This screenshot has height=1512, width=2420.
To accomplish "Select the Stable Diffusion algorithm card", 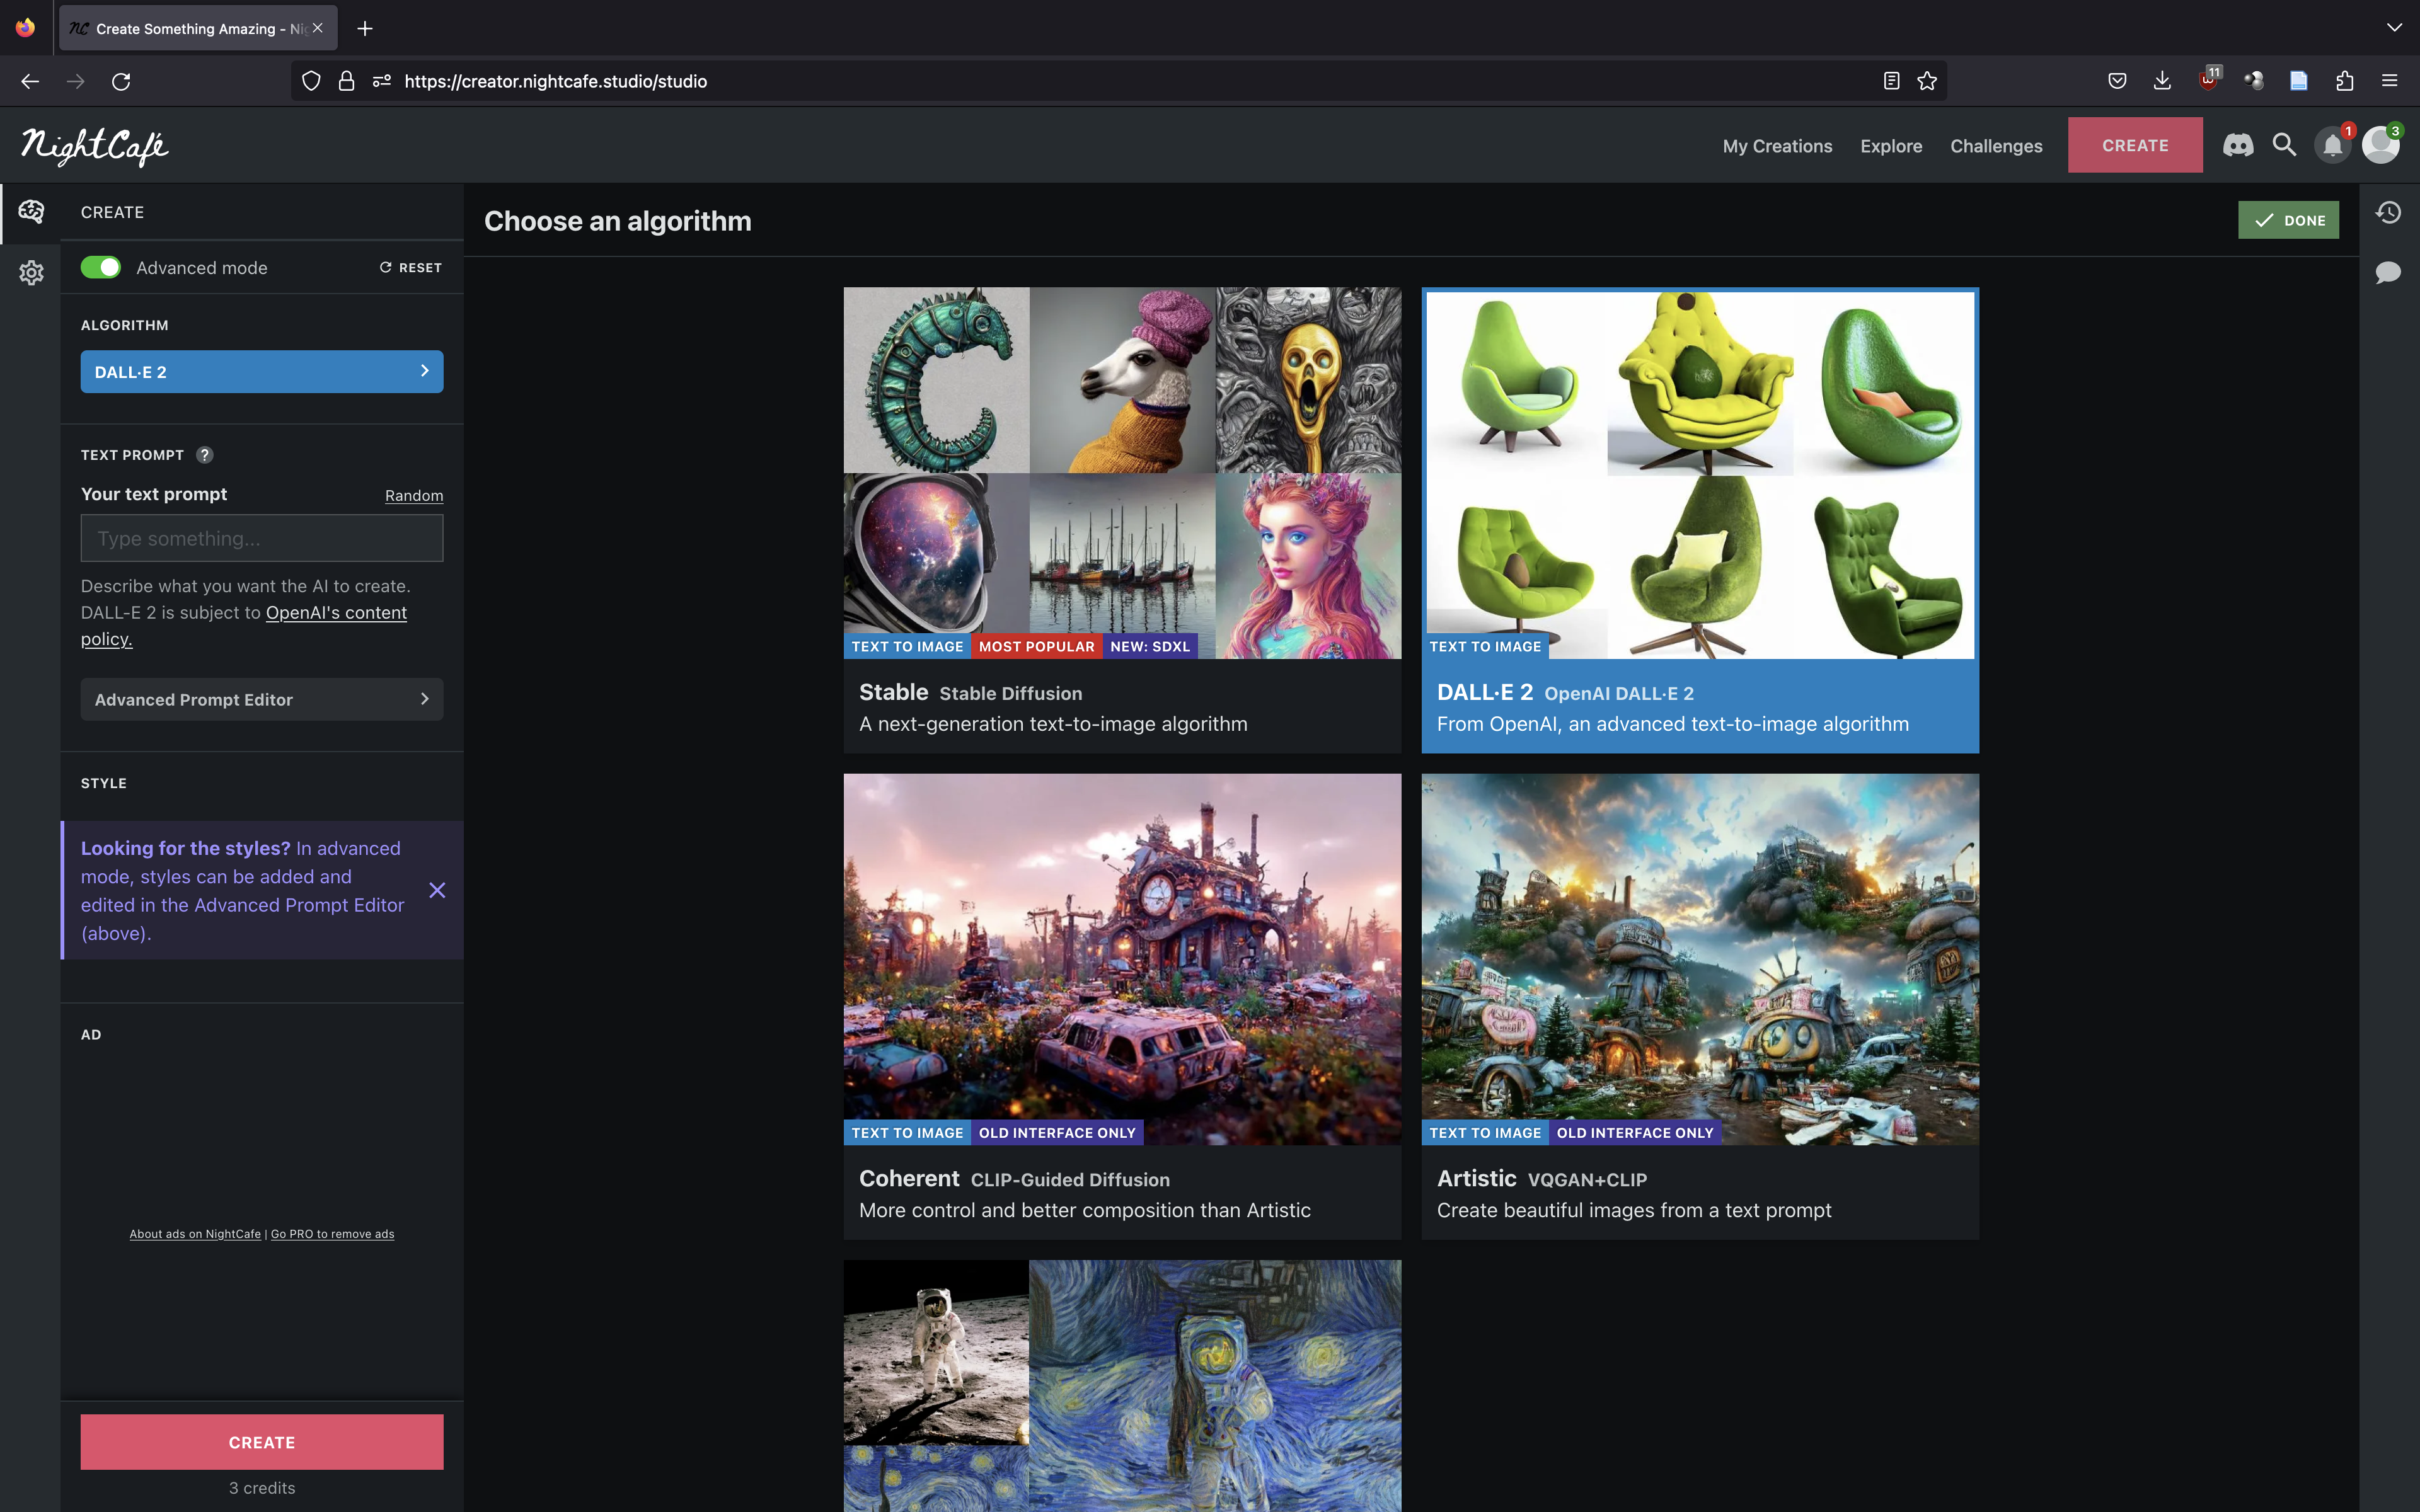I will [1122, 520].
